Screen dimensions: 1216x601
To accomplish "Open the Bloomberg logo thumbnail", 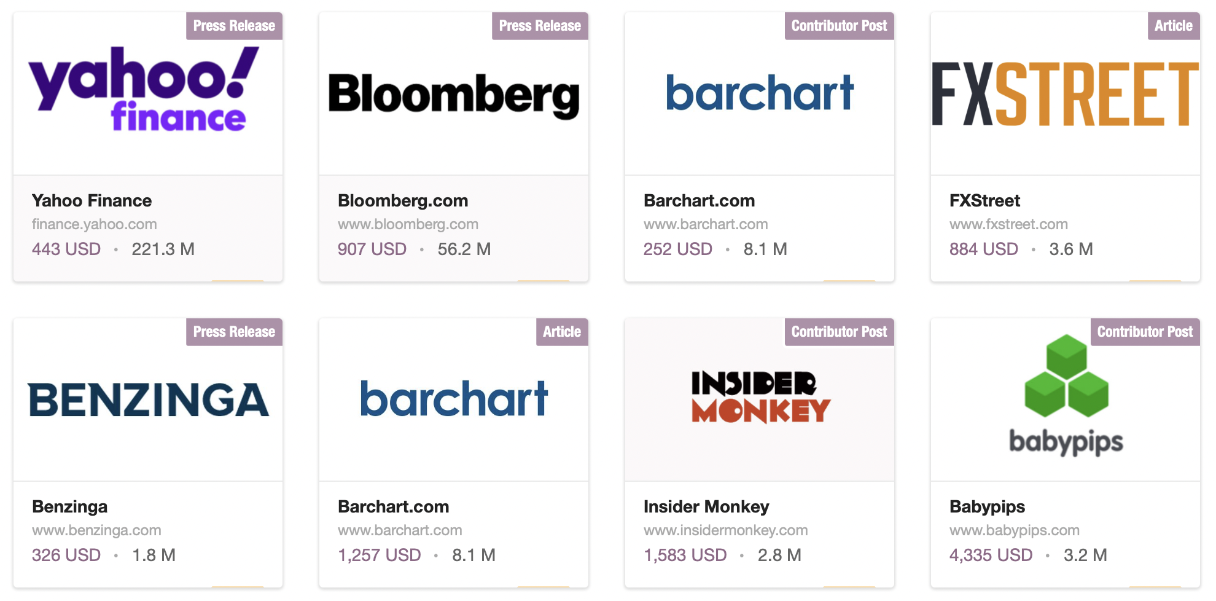I will tap(454, 95).
